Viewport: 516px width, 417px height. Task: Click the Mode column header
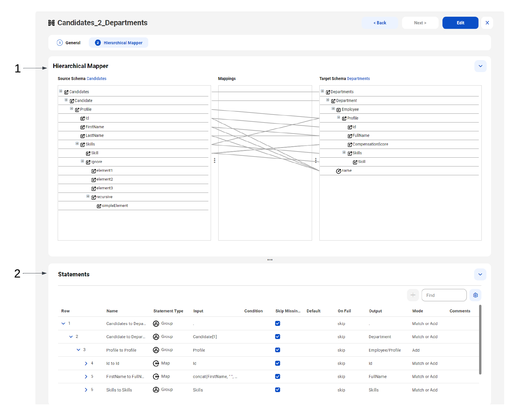pyautogui.click(x=418, y=311)
